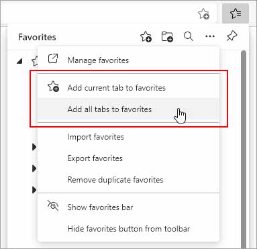Toggle the Show favorites bar eye icon
257x249 pixels.
click(53, 205)
